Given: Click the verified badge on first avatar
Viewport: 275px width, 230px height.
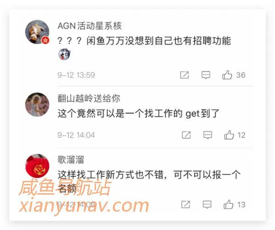Looking at the screenshot, I should tap(45, 40).
